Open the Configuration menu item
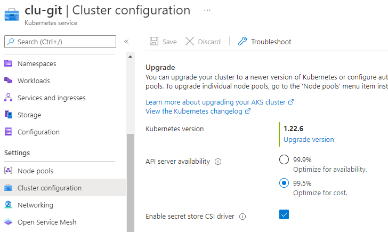Screen dimensions: 388x232 (38, 132)
